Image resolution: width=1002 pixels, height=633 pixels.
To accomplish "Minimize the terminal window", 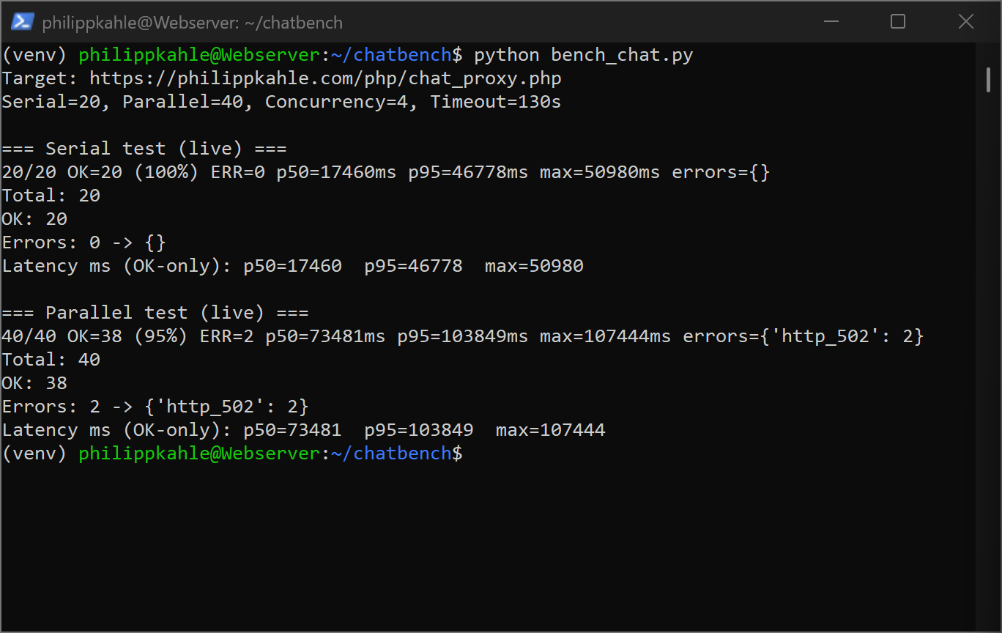I will tap(831, 22).
